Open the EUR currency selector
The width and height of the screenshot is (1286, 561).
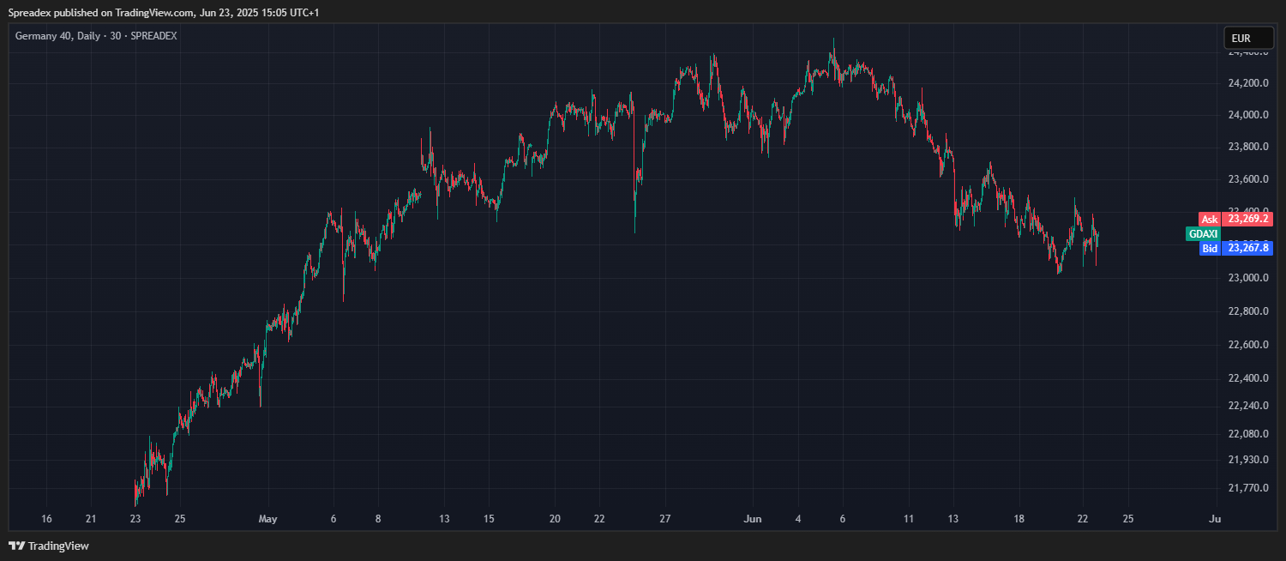1248,38
